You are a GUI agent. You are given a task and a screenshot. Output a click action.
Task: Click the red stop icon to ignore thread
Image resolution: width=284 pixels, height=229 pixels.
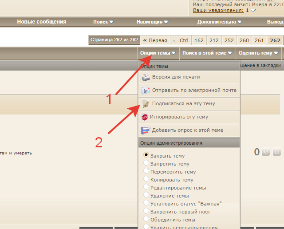coord(145,117)
